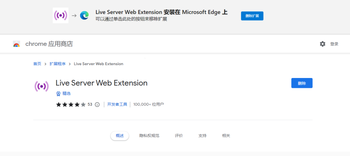Click the 100,000+ 位用户 text
The height and width of the screenshot is (156, 350).
(149, 104)
